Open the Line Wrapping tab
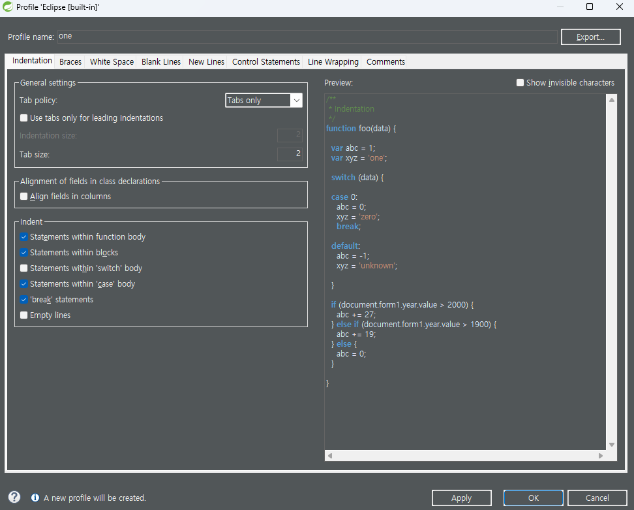This screenshot has height=510, width=634. (333, 61)
